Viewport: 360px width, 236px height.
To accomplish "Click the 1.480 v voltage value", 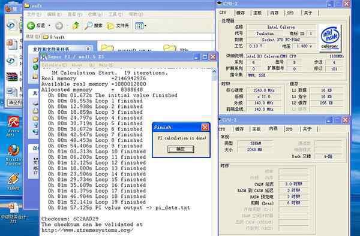I will (x=304, y=46).
